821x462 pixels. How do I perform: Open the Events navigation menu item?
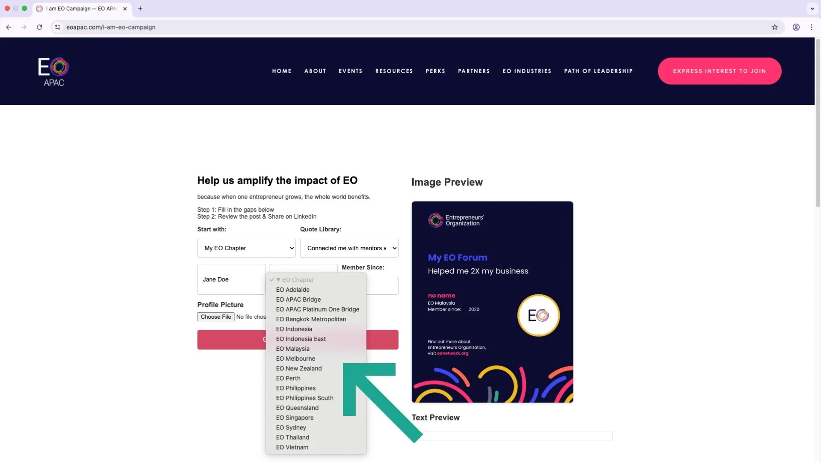point(350,71)
